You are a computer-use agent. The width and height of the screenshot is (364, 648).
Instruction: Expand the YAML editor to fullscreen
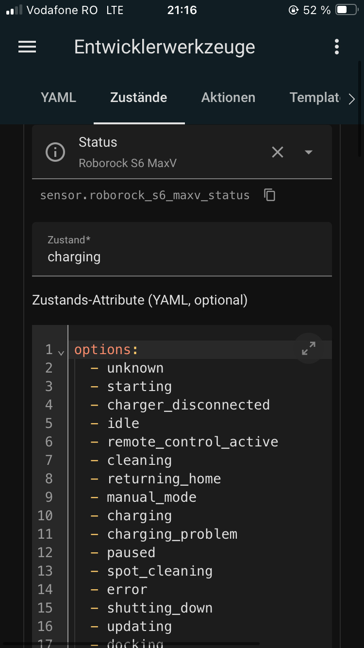[309, 348]
